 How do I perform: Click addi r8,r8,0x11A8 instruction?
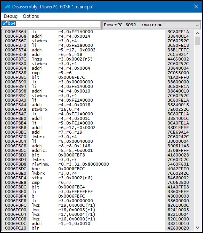pyautogui.click(x=61, y=146)
